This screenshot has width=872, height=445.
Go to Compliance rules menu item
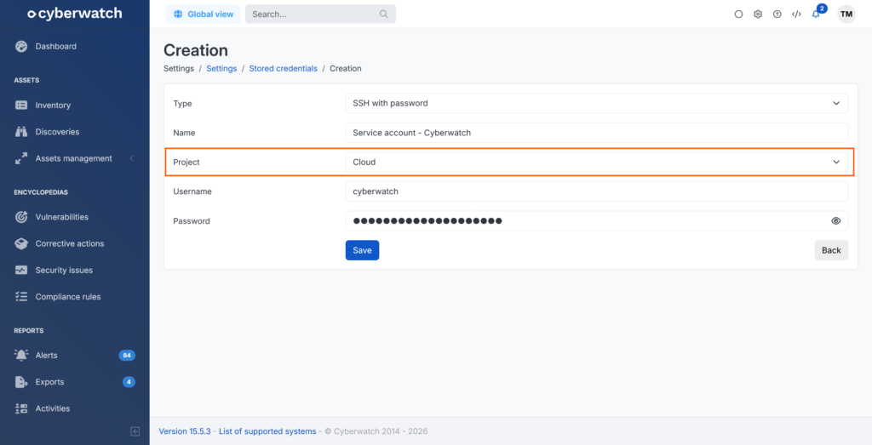point(68,297)
